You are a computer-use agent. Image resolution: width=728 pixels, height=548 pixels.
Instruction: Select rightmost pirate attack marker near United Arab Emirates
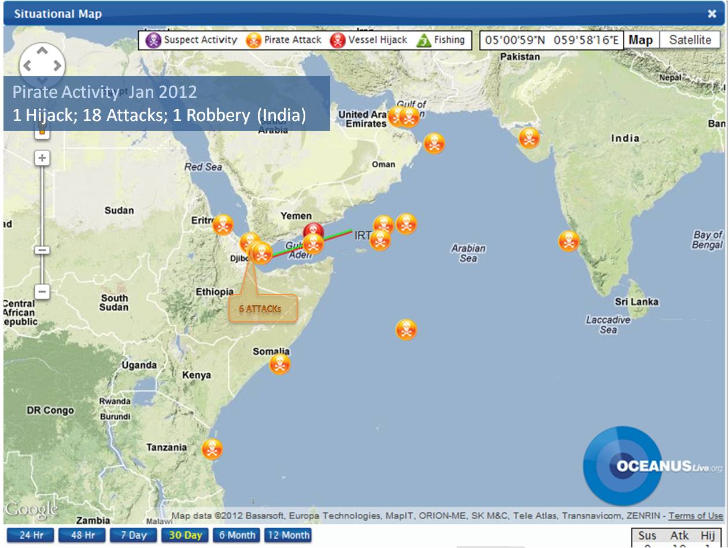pos(409,117)
